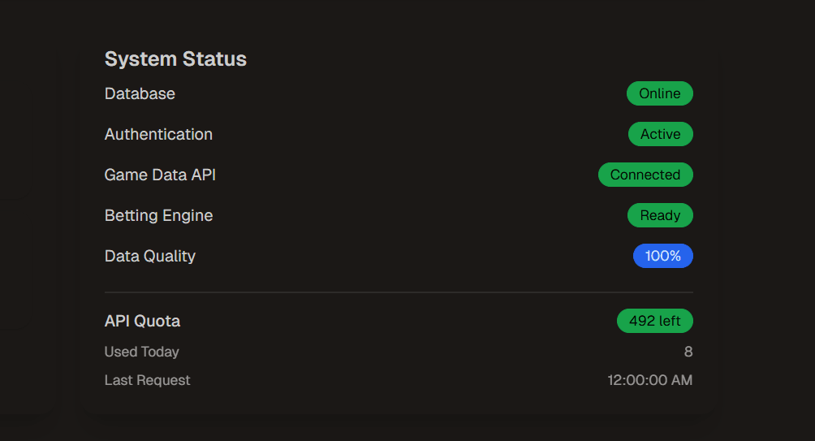Click the Last Request label
The image size is (815, 441).
147,380
